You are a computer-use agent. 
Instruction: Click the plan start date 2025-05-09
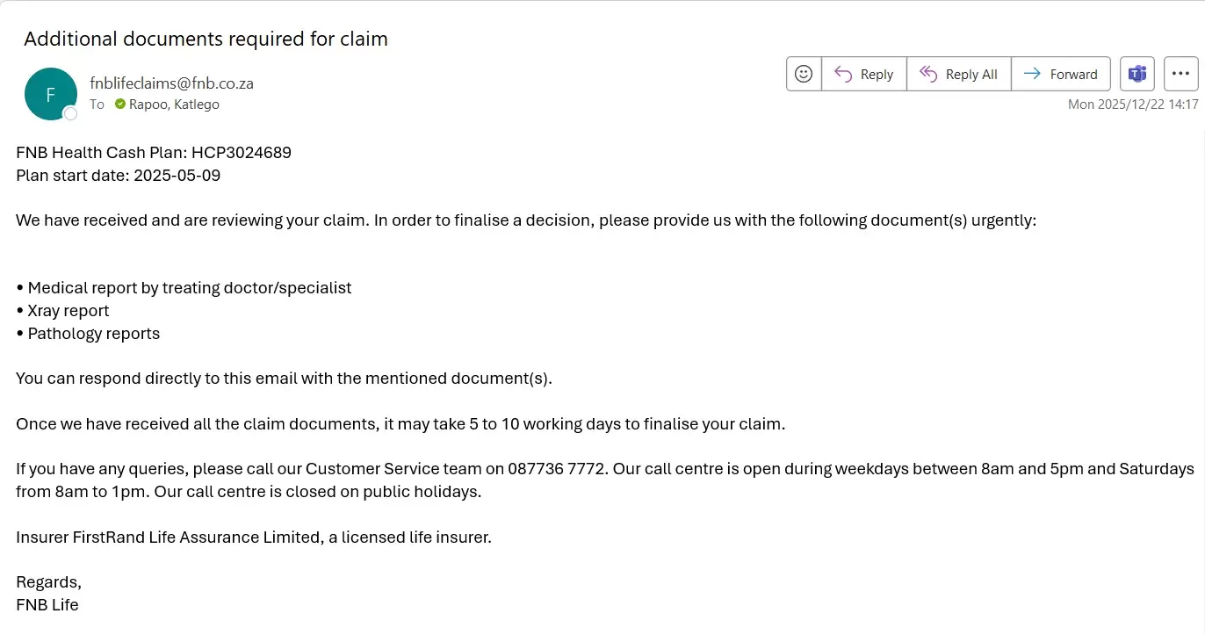point(177,176)
